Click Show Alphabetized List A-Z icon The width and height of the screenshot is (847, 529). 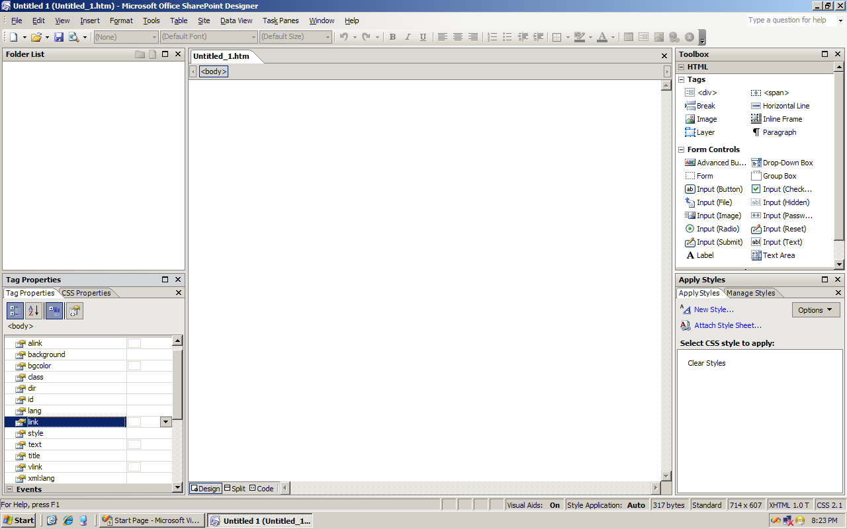pos(34,311)
